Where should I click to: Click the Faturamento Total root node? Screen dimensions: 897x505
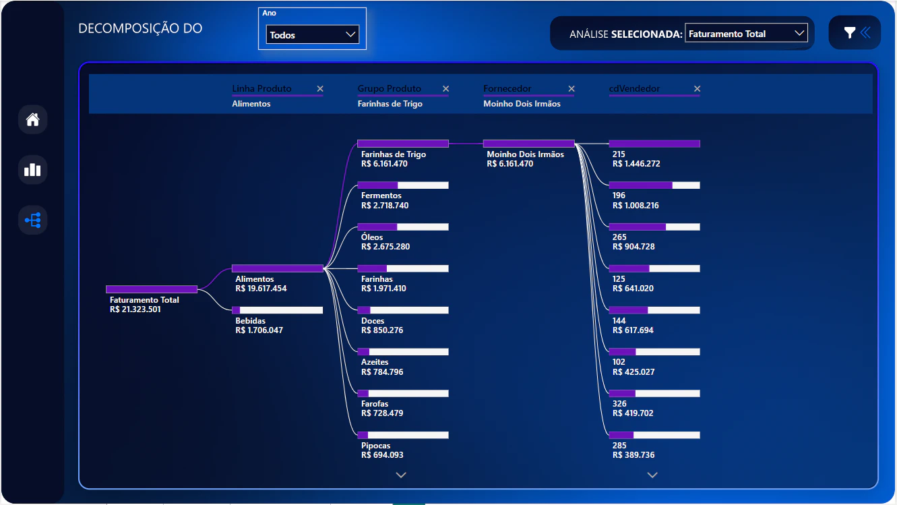(152, 289)
